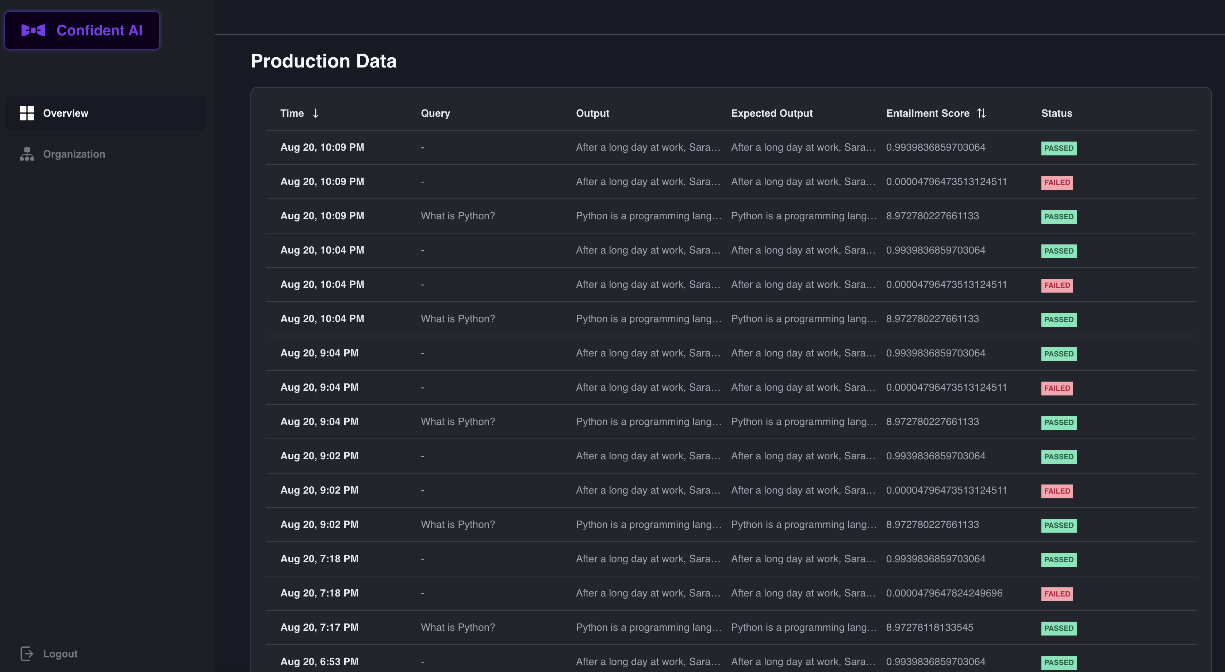
Task: Click the Organization hierarchy icon
Action: (27, 154)
